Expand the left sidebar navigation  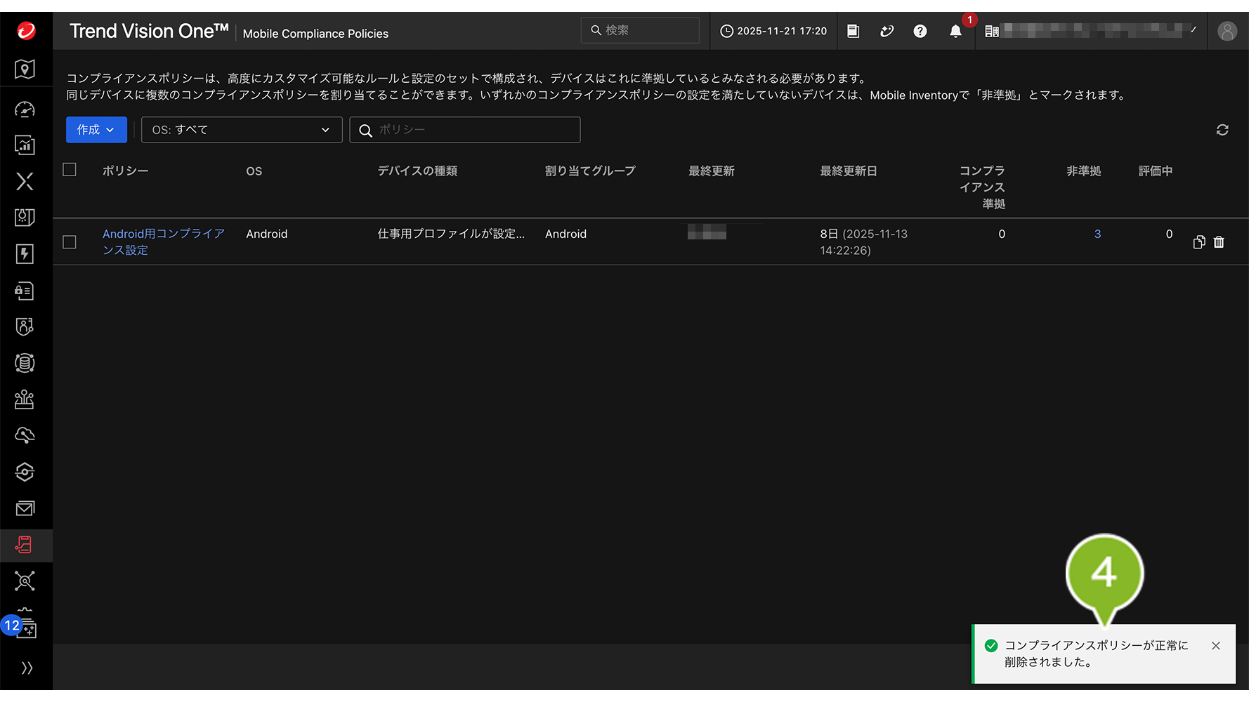tap(27, 668)
